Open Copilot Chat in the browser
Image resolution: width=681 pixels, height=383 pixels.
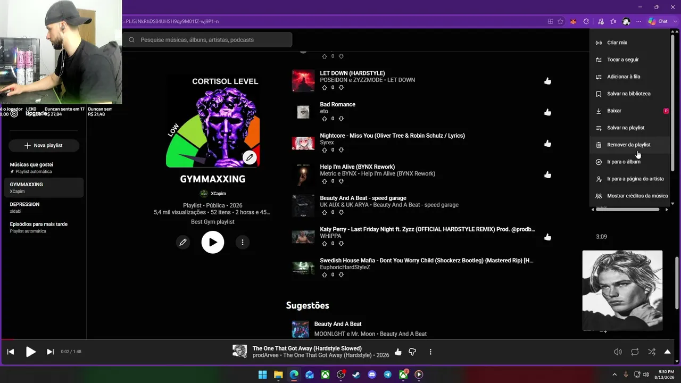[x=658, y=21]
